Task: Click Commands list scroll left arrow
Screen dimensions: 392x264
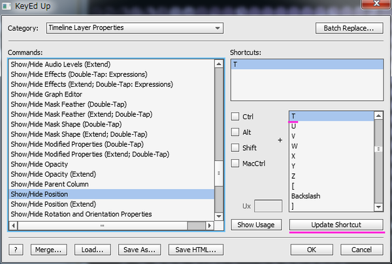Action: [x=14, y=226]
